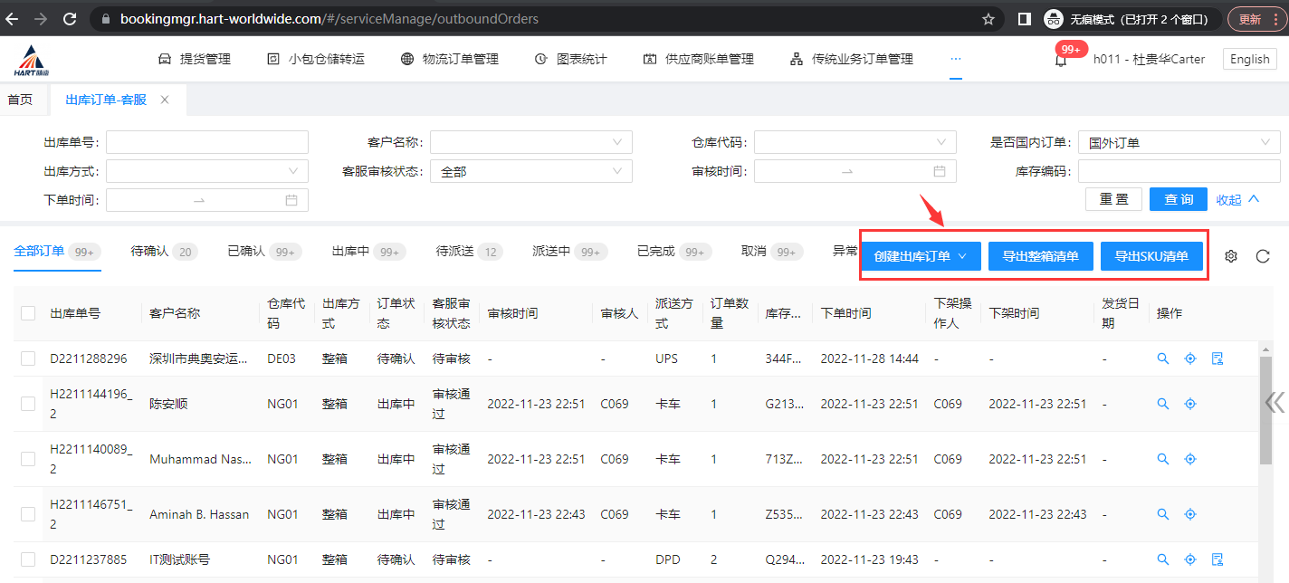1289x583 pixels.
Task: Toggle the select-all header checkbox
Action: [28, 313]
